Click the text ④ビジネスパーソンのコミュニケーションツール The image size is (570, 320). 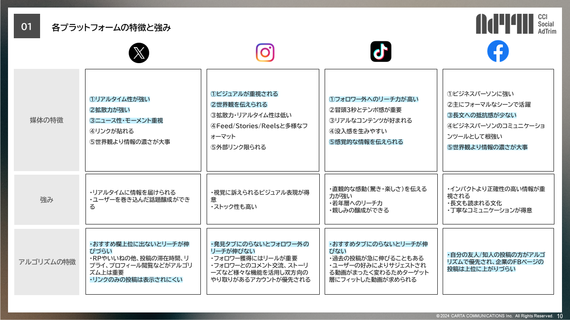click(x=496, y=131)
